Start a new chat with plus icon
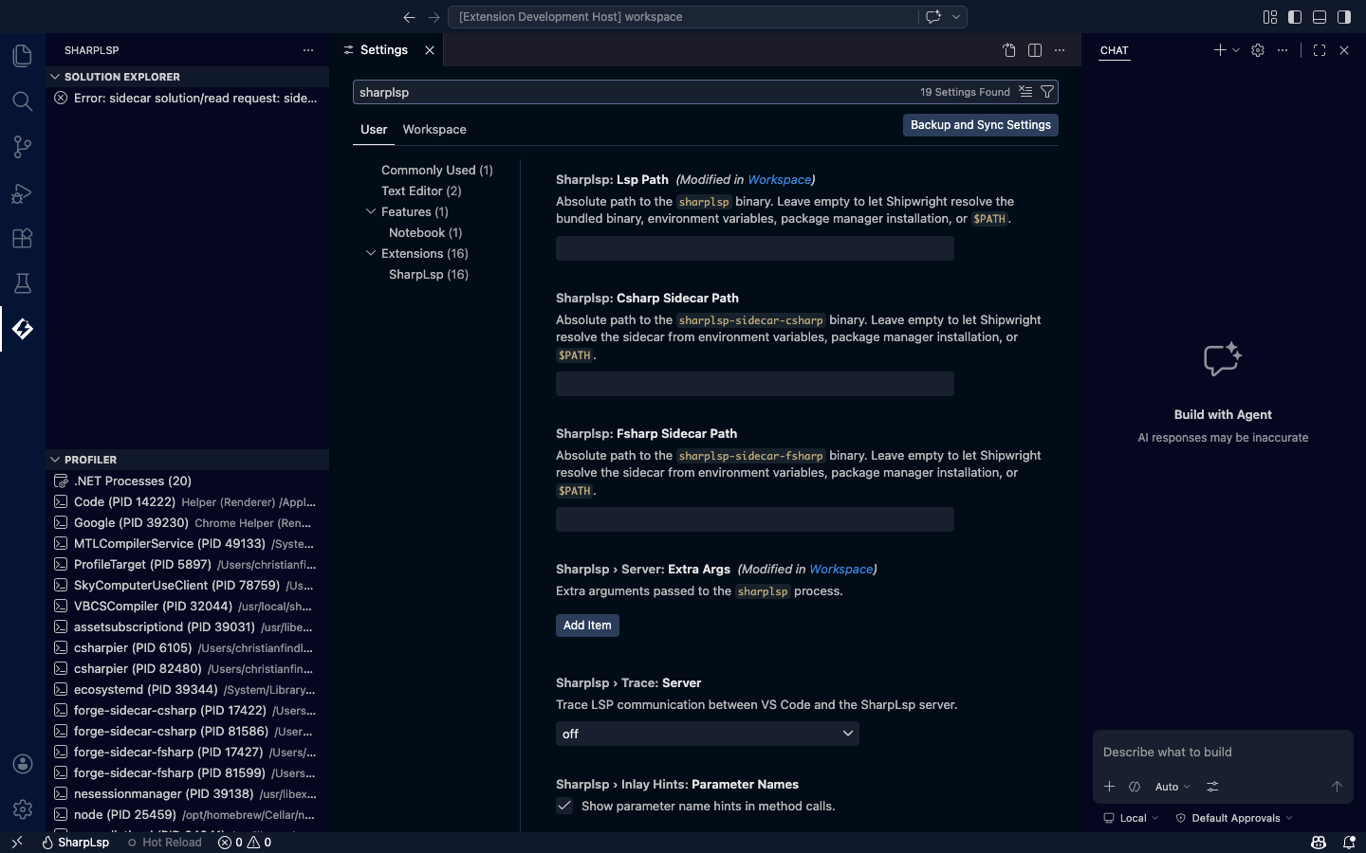 [x=1220, y=50]
